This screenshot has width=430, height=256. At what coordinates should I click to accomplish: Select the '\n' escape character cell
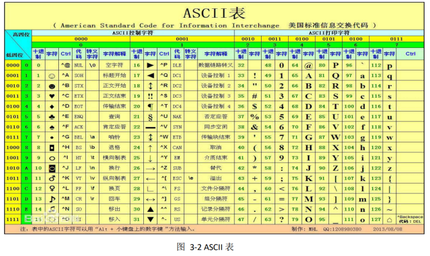[x=92, y=168]
